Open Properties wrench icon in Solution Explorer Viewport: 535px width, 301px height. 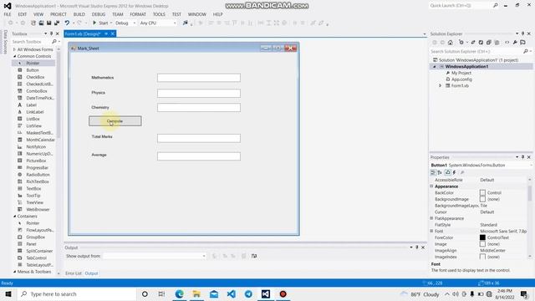pos(515,43)
